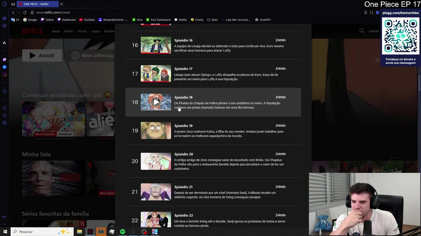421x236 pixels.
Task: Go to Netflix Filmes menu
Action: pyautogui.click(x=82, y=31)
